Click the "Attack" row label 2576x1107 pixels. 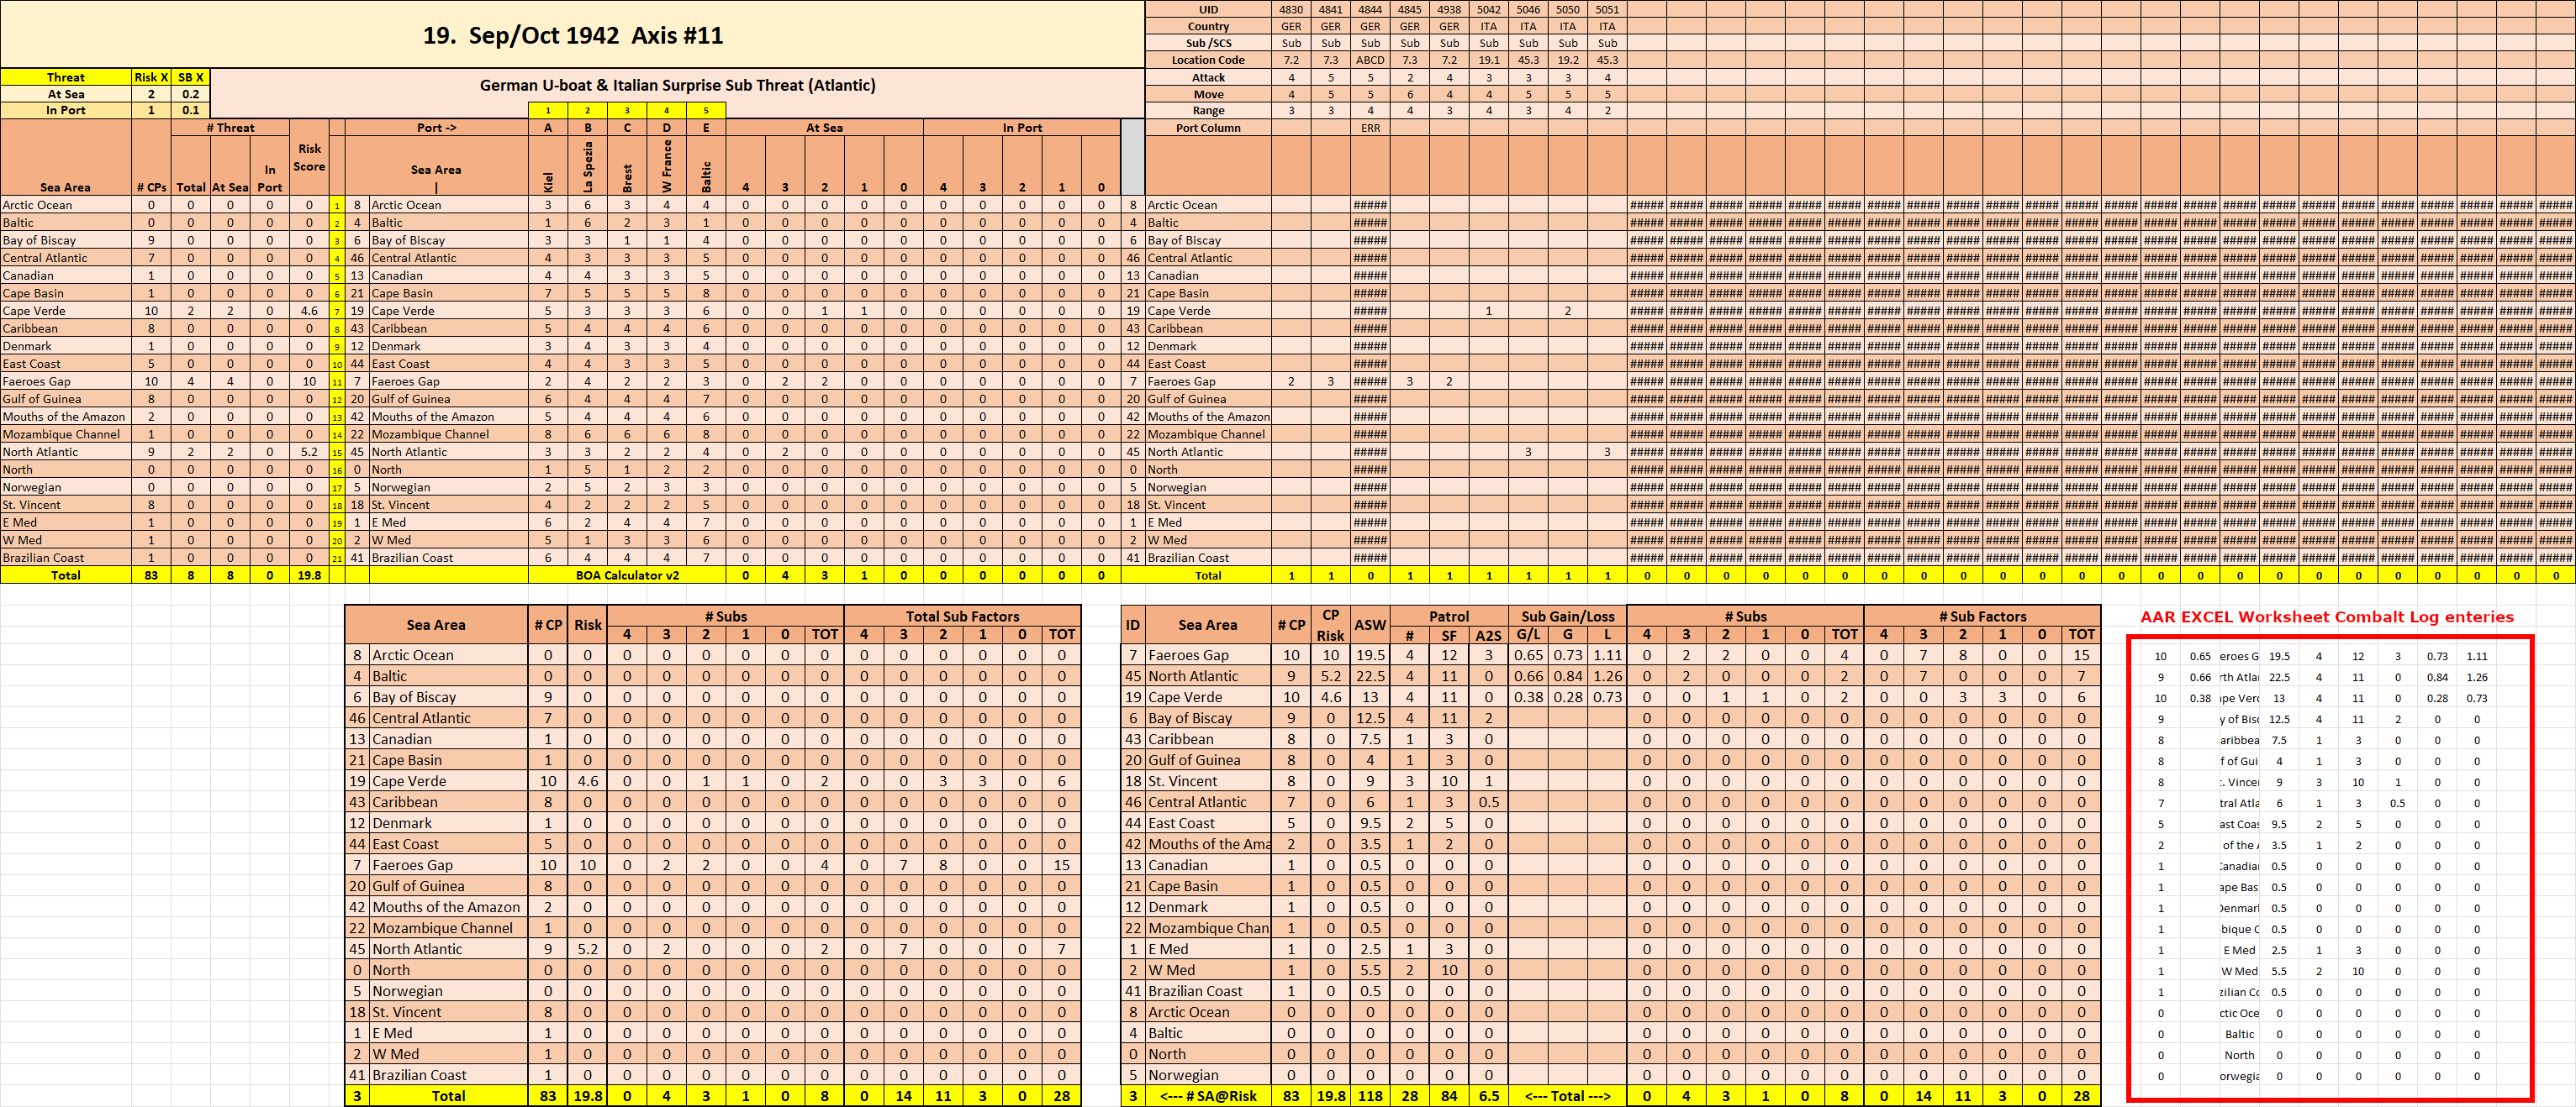coord(1208,77)
